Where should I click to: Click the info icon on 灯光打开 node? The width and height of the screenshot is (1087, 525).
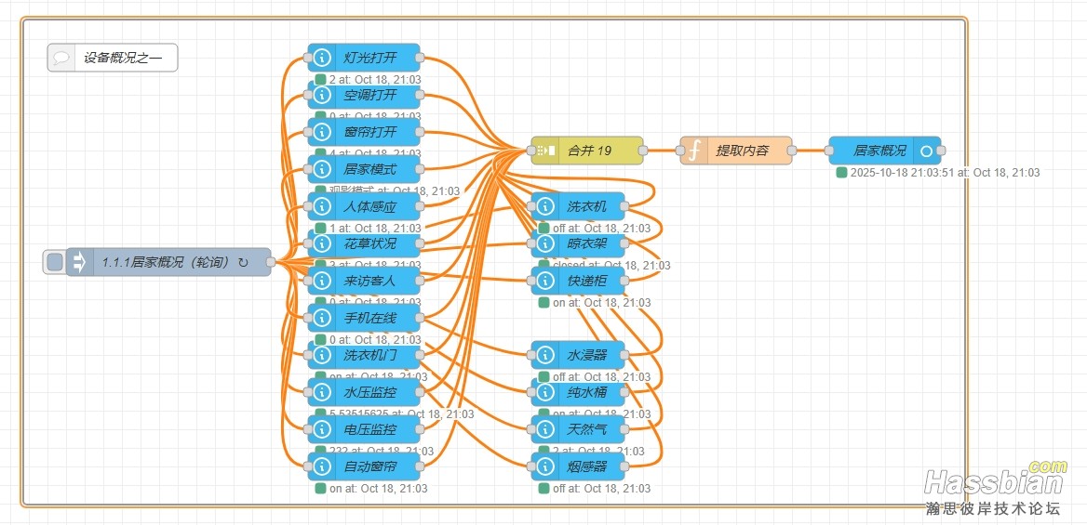click(322, 58)
